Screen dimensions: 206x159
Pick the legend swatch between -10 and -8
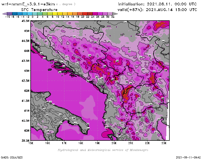10,14
